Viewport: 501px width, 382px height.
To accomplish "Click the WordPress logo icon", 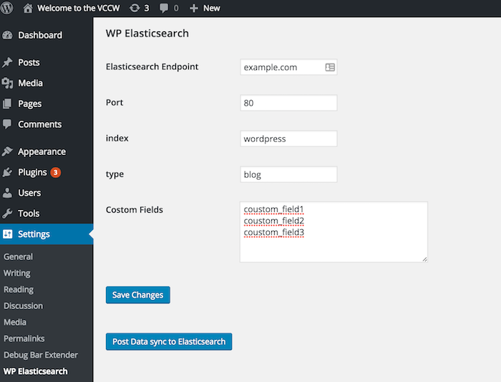I will (9, 9).
